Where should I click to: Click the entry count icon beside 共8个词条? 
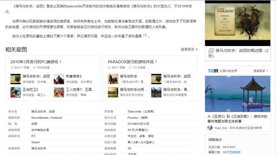[109, 68]
